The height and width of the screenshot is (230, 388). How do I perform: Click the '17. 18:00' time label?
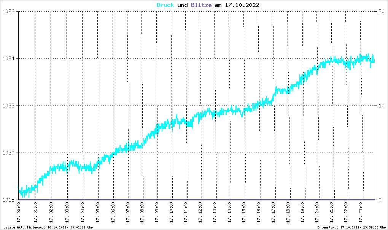click(288, 213)
